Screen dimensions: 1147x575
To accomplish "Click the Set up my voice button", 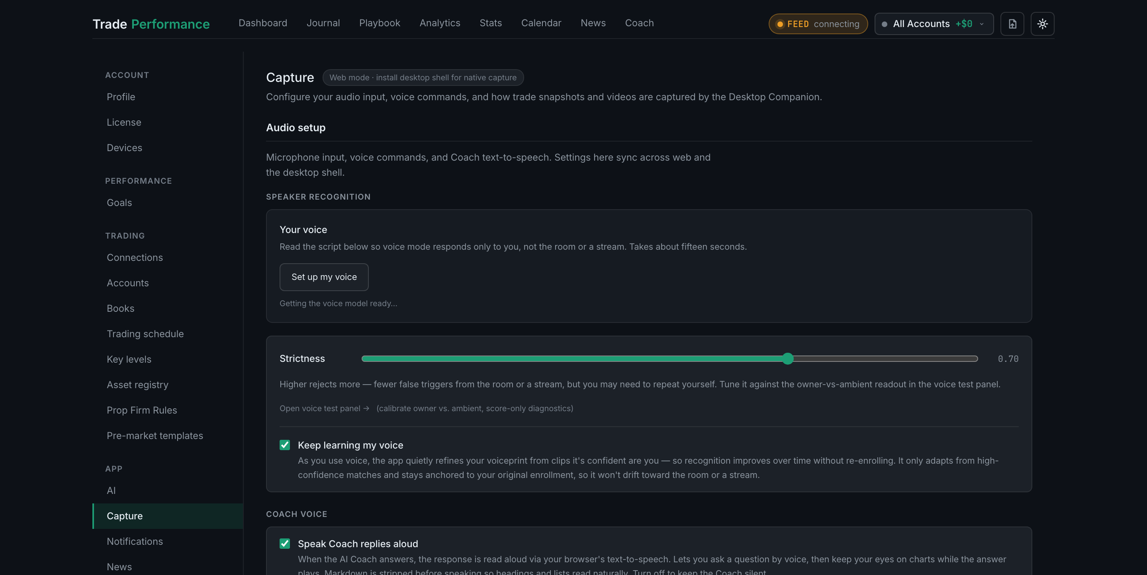I will coord(324,277).
